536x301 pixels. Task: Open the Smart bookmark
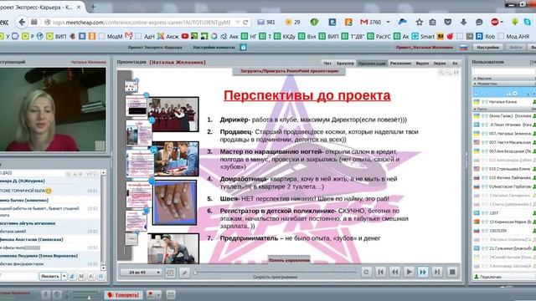coord(423,36)
